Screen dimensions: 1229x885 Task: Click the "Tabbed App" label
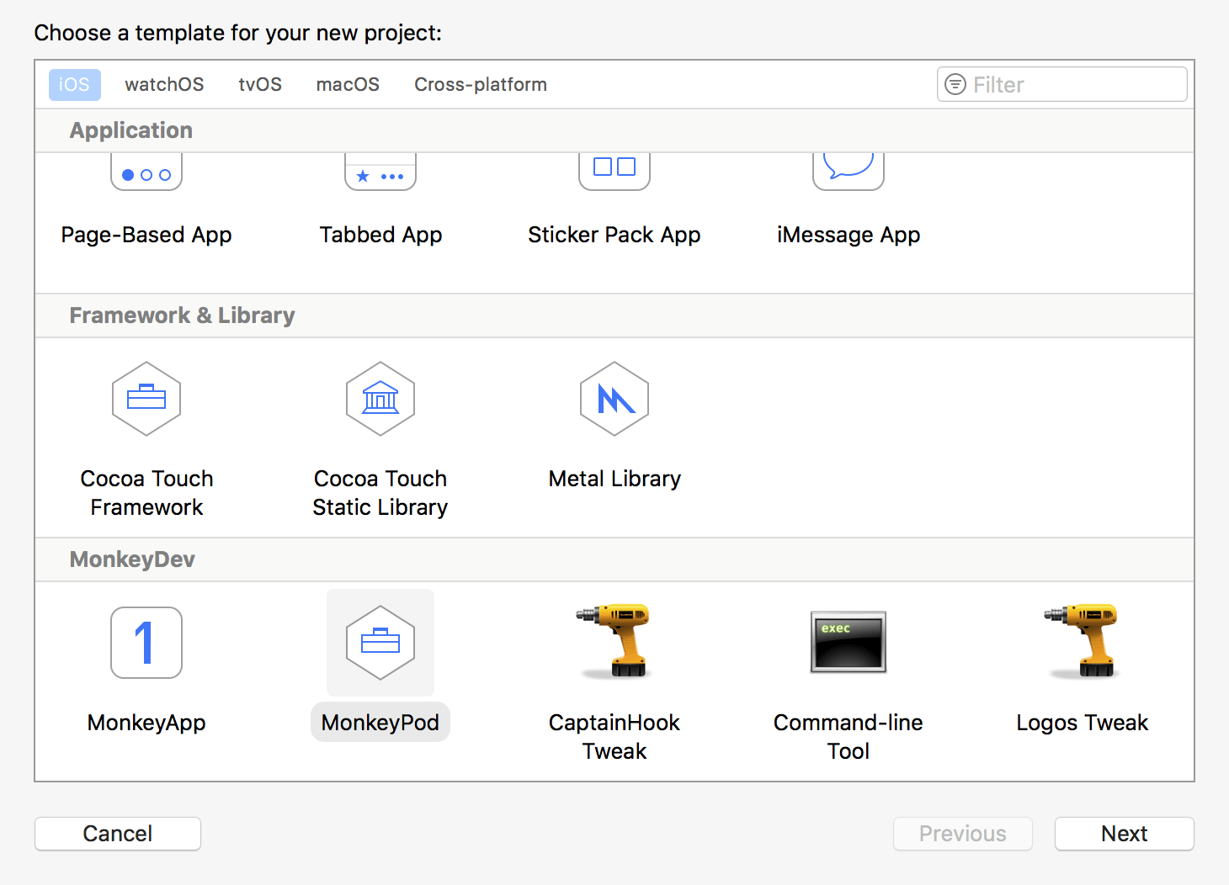click(380, 235)
